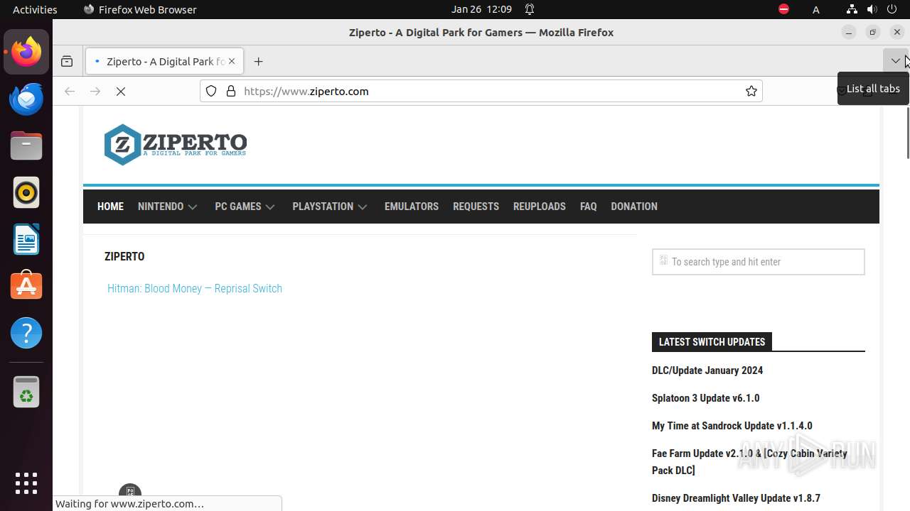This screenshot has width=910, height=511.
Task: Go forward with the forward arrow
Action: tap(95, 92)
